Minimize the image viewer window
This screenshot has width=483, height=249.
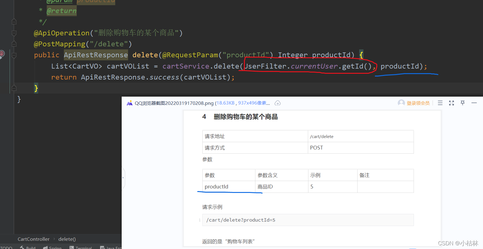(474, 103)
